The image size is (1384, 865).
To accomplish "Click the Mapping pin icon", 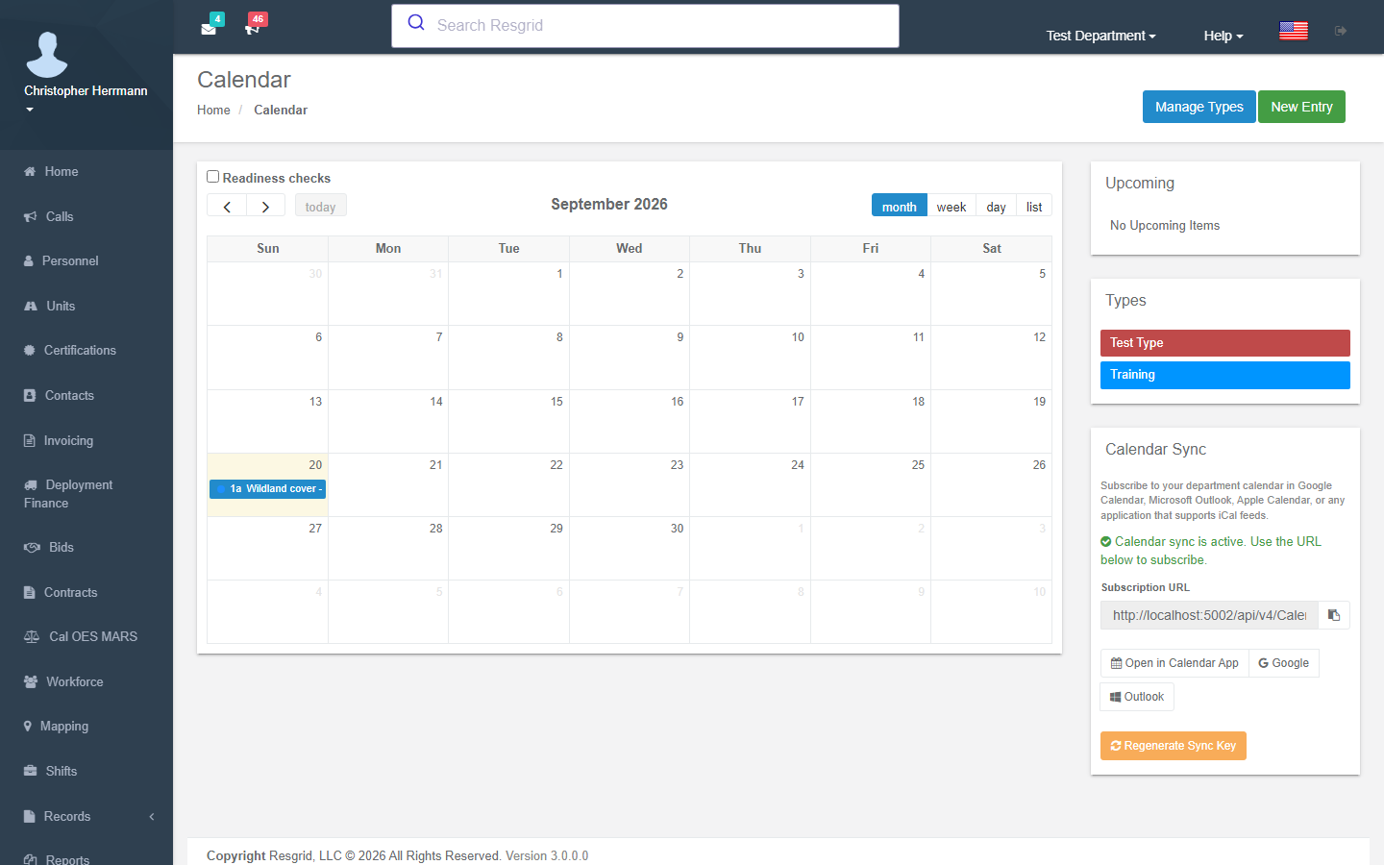I will click(28, 727).
